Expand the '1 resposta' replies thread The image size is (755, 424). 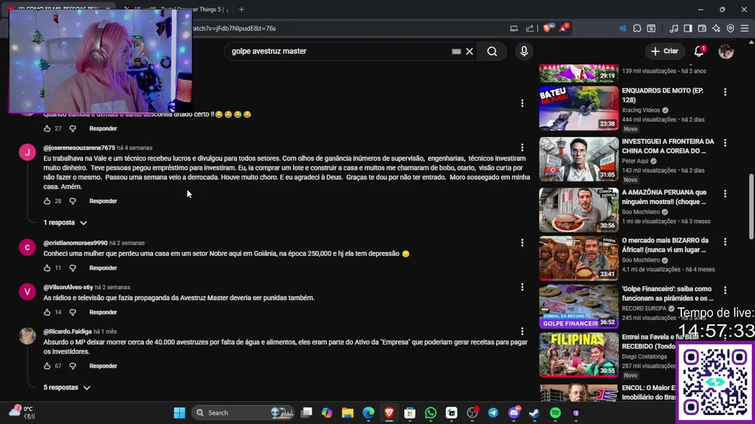65,223
